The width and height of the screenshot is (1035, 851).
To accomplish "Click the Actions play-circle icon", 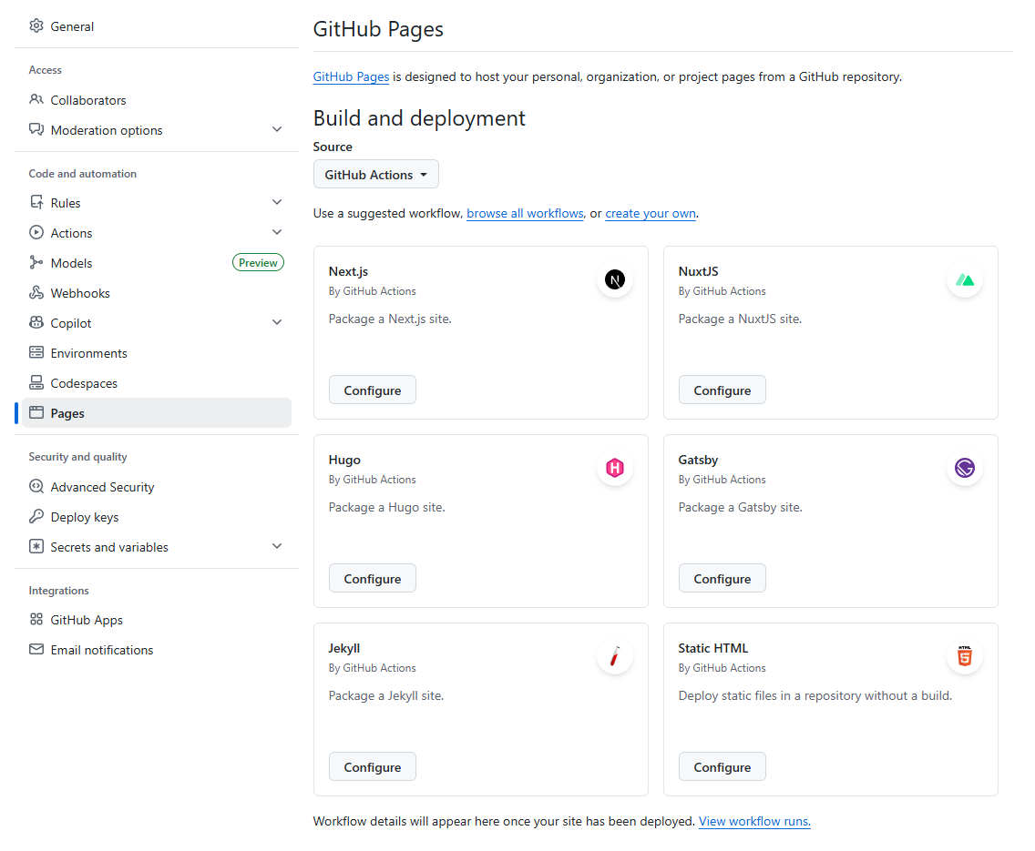I will [36, 232].
